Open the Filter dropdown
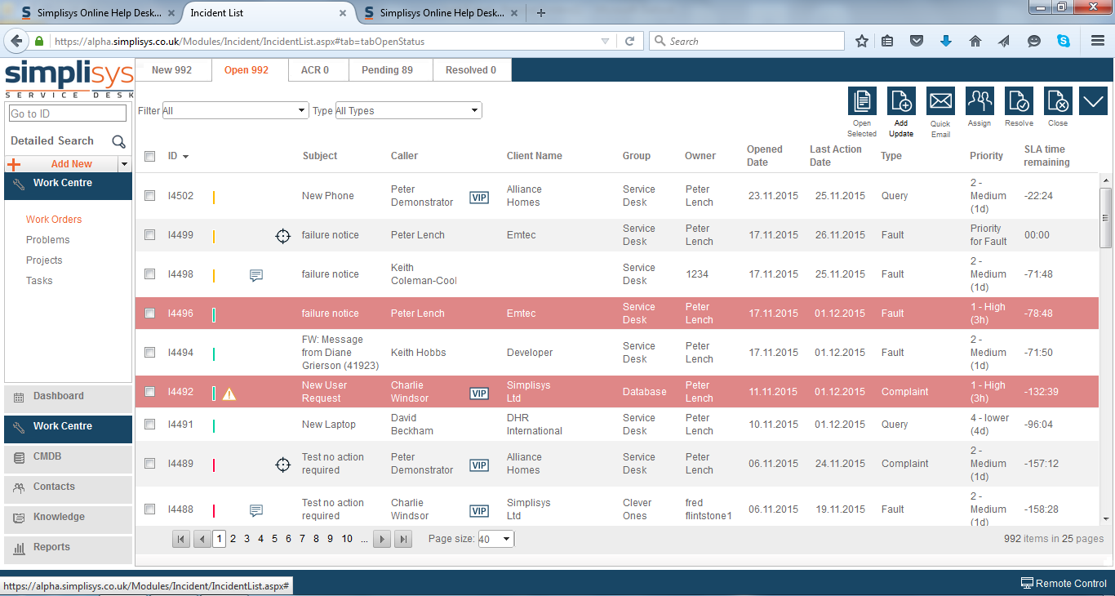Viewport: 1115px width, 596px height. (x=234, y=111)
